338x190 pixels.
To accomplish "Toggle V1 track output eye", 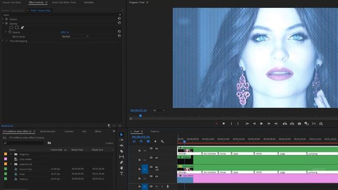I will [x=156, y=176].
